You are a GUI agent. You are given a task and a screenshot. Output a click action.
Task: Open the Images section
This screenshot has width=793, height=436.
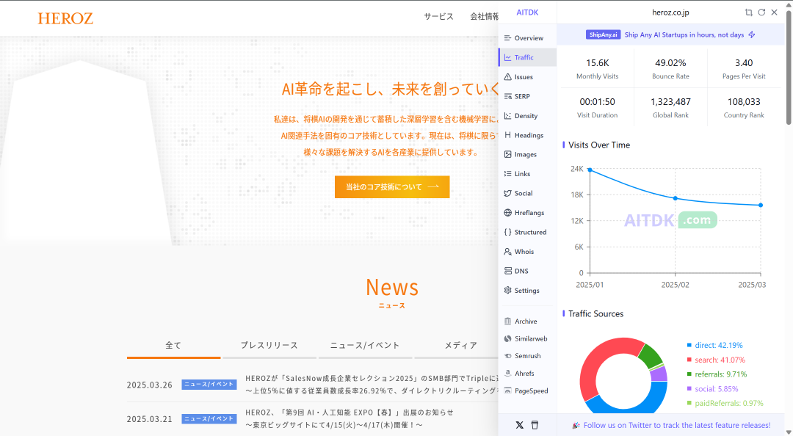coord(527,154)
